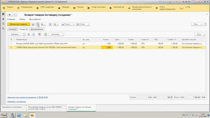This screenshot has width=210, height=118.
Task: Save document with the diskette icon
Action: [33, 24]
